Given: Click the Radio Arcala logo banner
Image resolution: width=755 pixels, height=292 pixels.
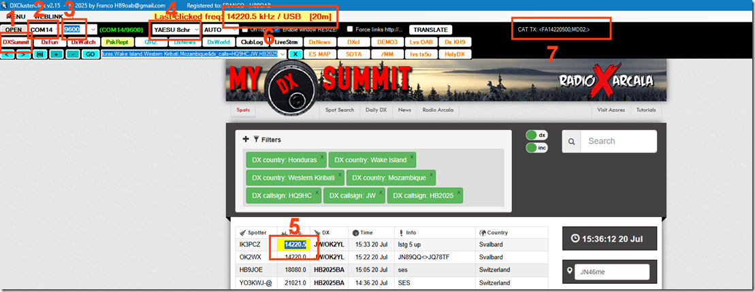Looking at the screenshot, I should pyautogui.click(x=607, y=80).
